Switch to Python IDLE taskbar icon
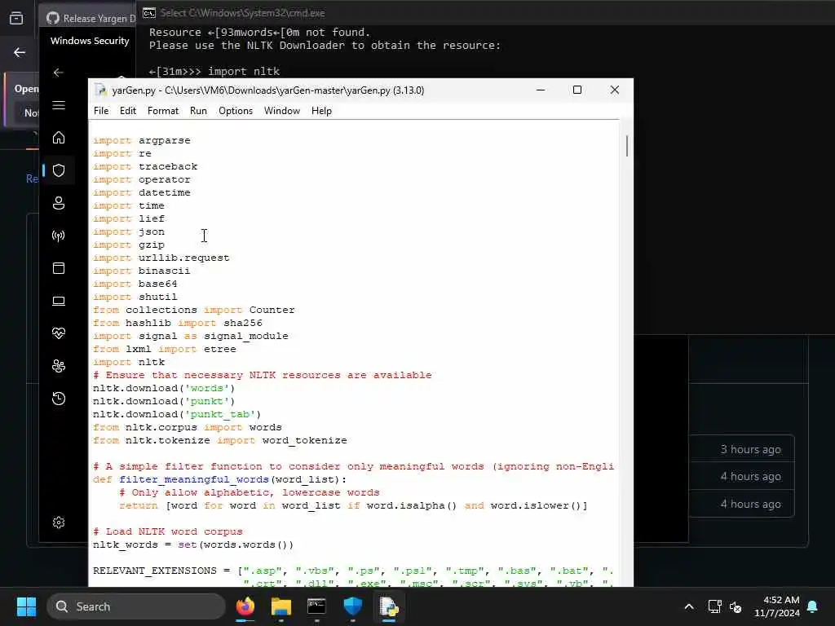The height and width of the screenshot is (626, 835). [389, 606]
